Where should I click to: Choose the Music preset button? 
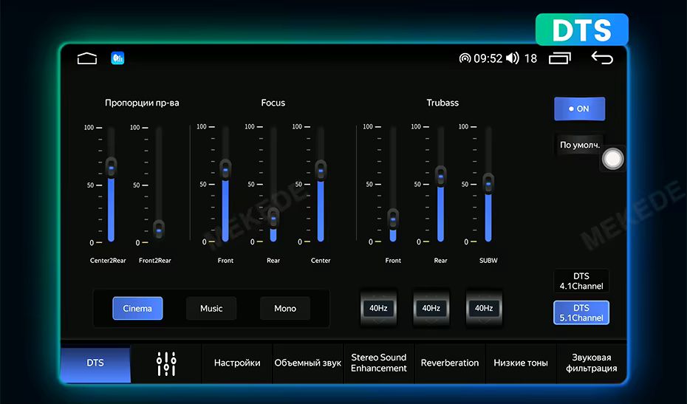[211, 309]
